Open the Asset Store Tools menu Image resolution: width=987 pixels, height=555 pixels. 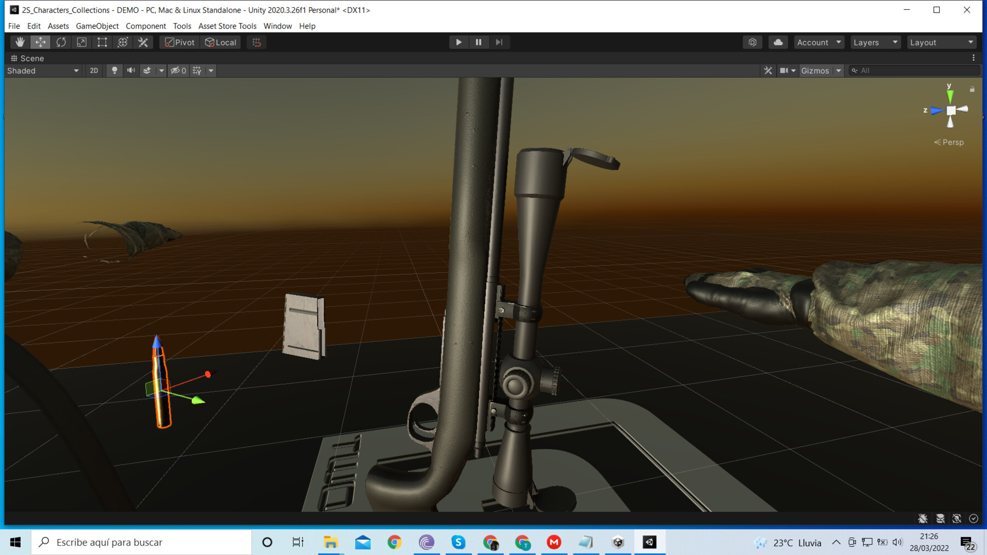click(x=227, y=26)
